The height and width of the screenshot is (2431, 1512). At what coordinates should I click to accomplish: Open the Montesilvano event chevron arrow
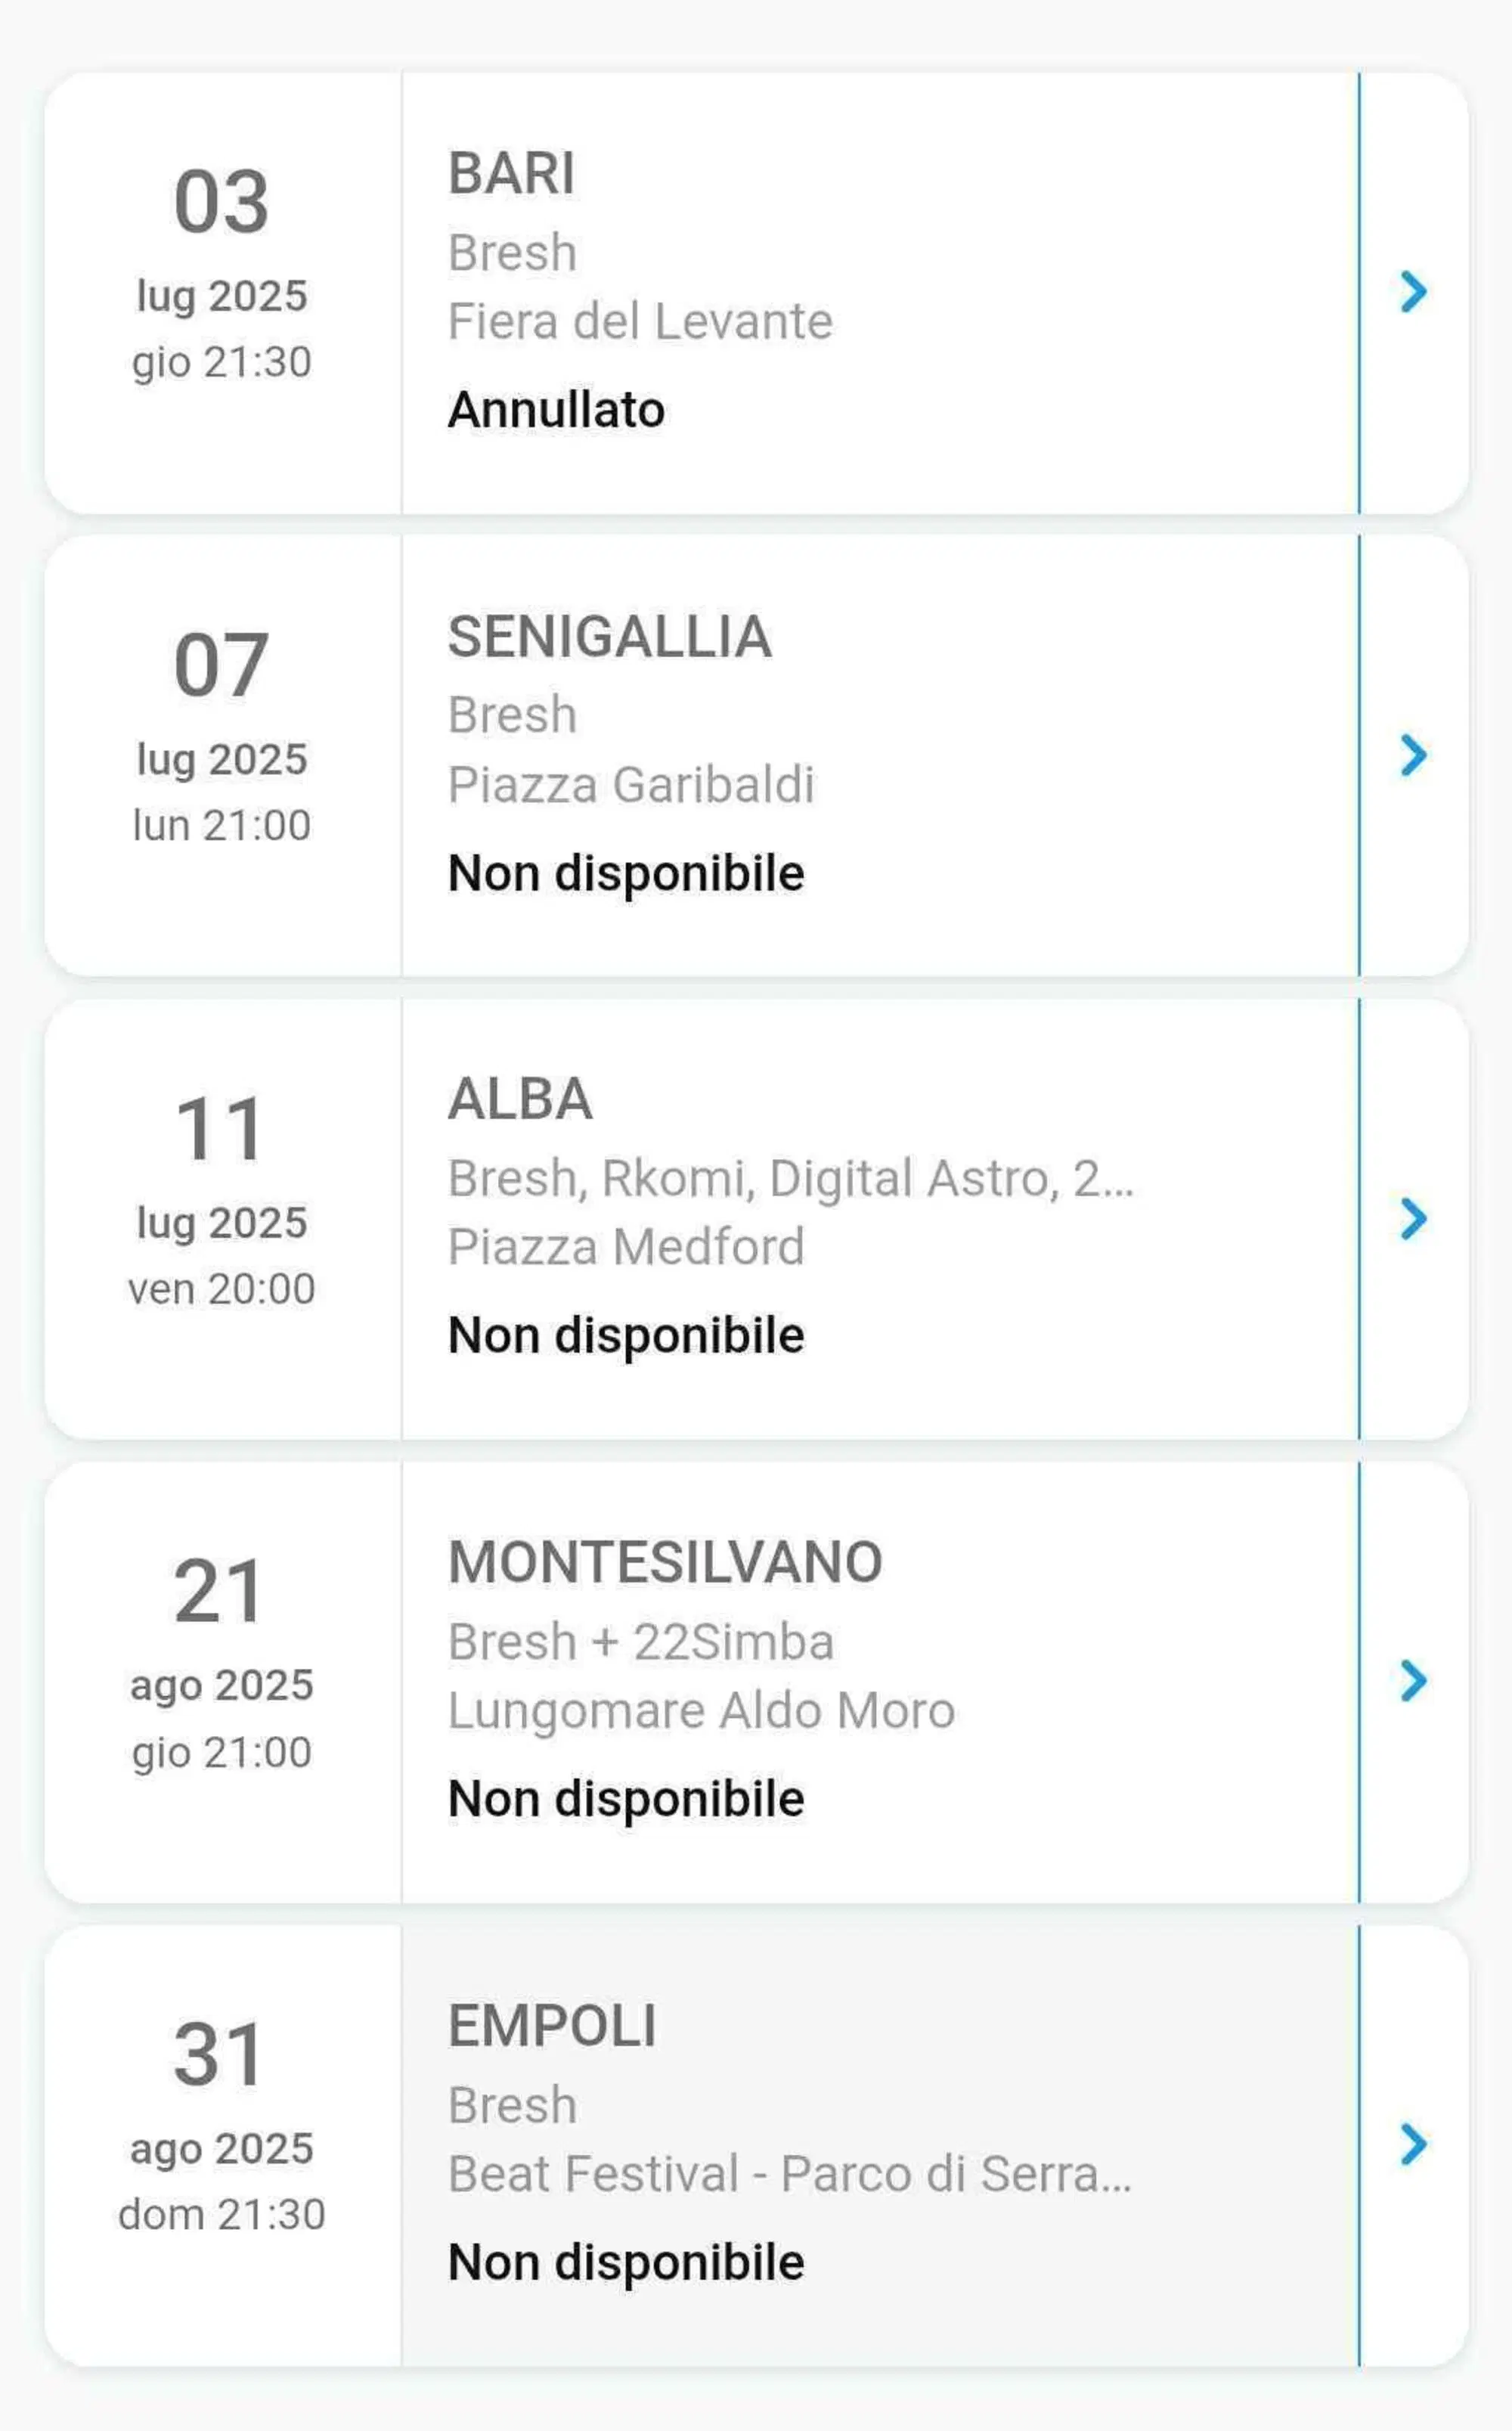(x=1412, y=1681)
